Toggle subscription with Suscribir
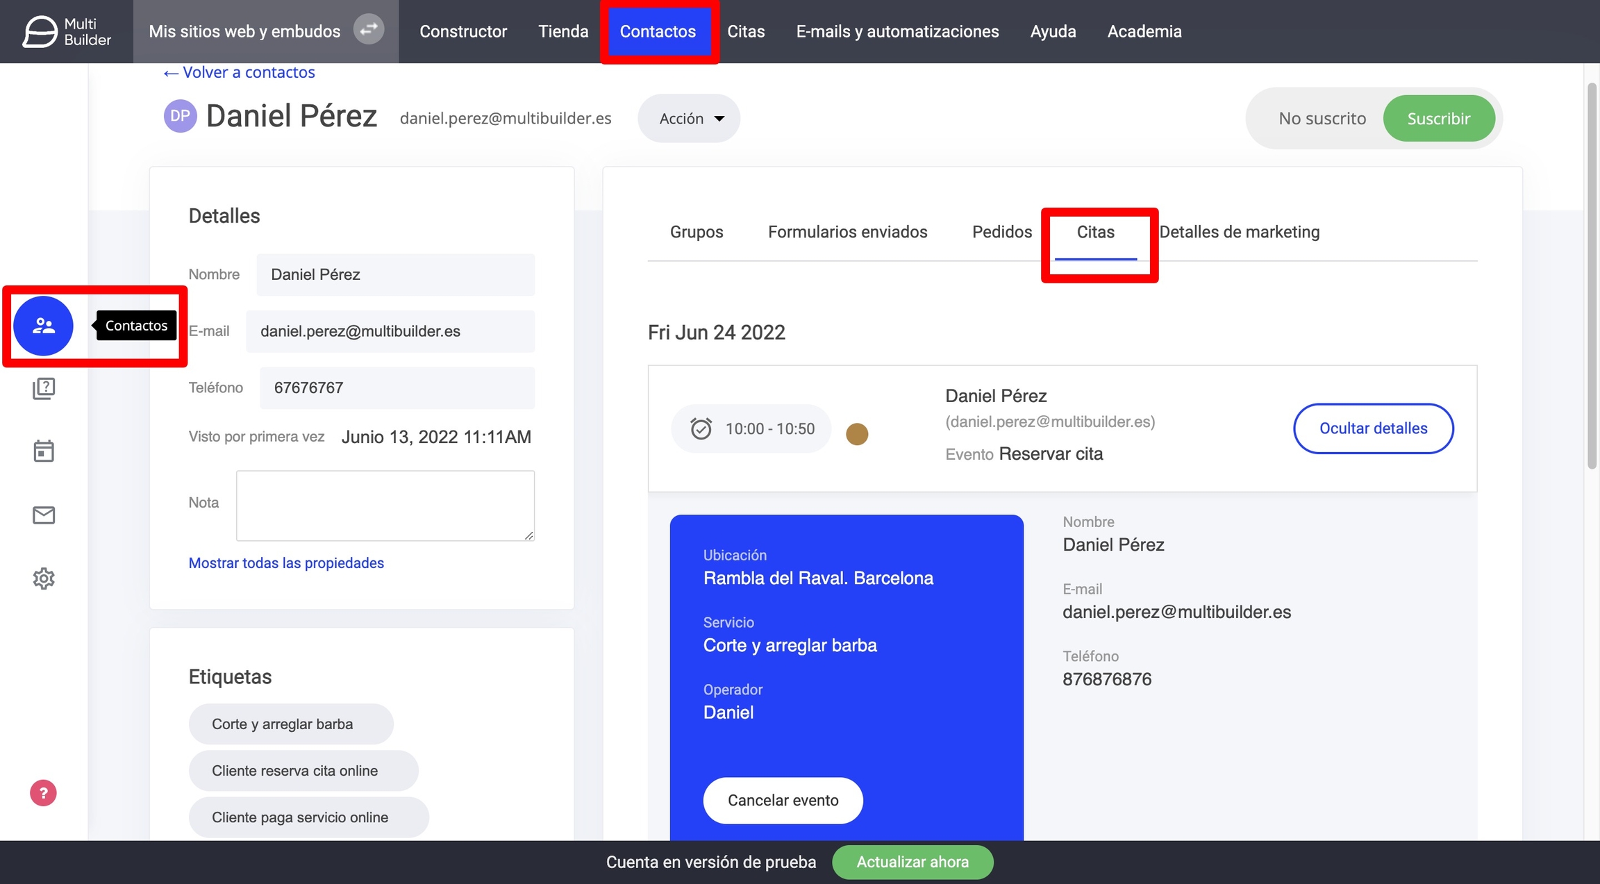1600x884 pixels. pos(1438,119)
